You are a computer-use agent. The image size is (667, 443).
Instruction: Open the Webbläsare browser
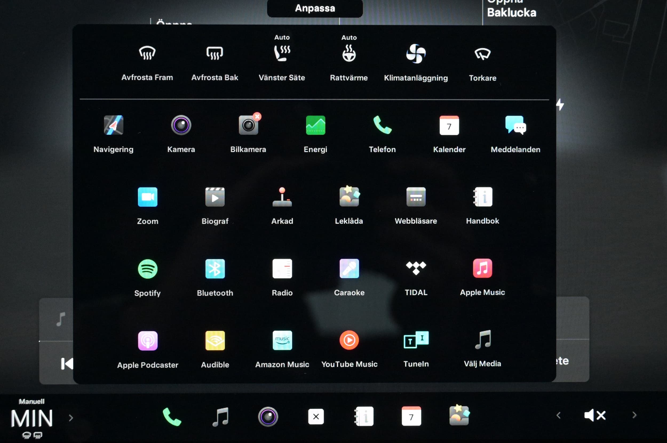tap(416, 197)
